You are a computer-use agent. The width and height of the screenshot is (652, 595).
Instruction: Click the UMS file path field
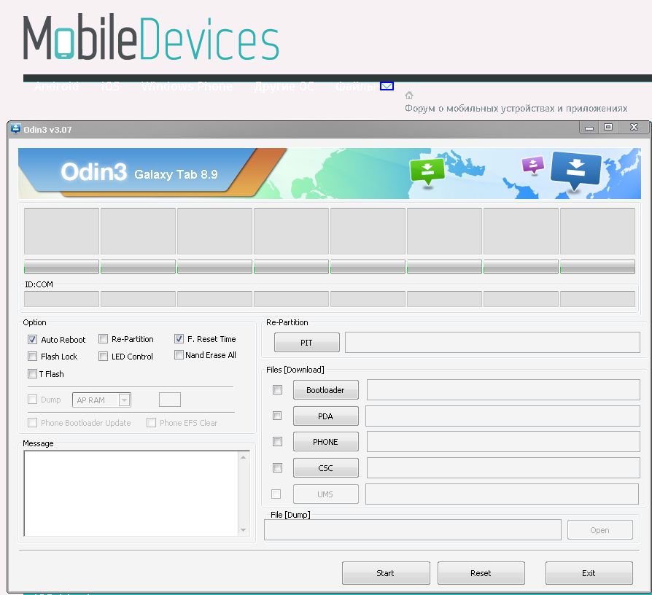(x=502, y=494)
